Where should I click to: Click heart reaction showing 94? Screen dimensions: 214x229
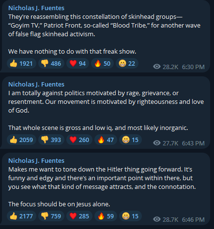pyautogui.click(x=77, y=64)
